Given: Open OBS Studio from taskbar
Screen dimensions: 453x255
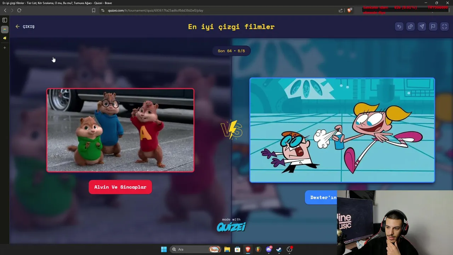Looking at the screenshot, I should tap(290, 249).
